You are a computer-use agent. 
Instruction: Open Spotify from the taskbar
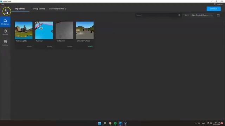coord(115,123)
